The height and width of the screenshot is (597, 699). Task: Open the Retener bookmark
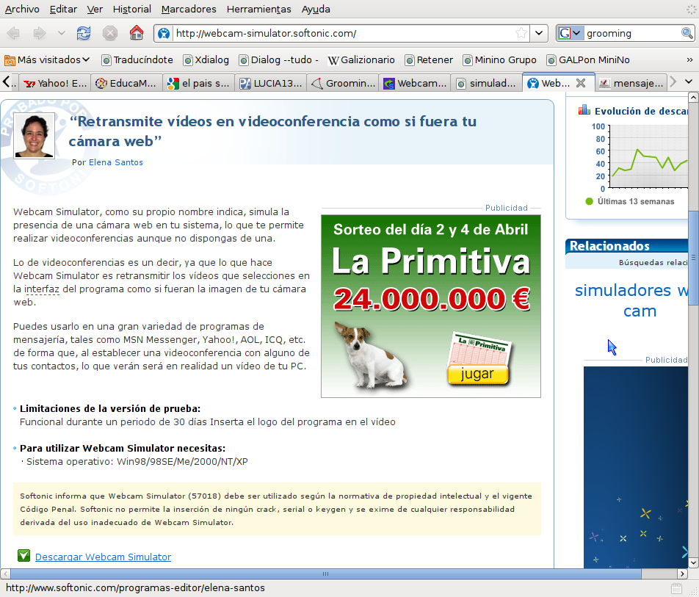pyautogui.click(x=429, y=59)
